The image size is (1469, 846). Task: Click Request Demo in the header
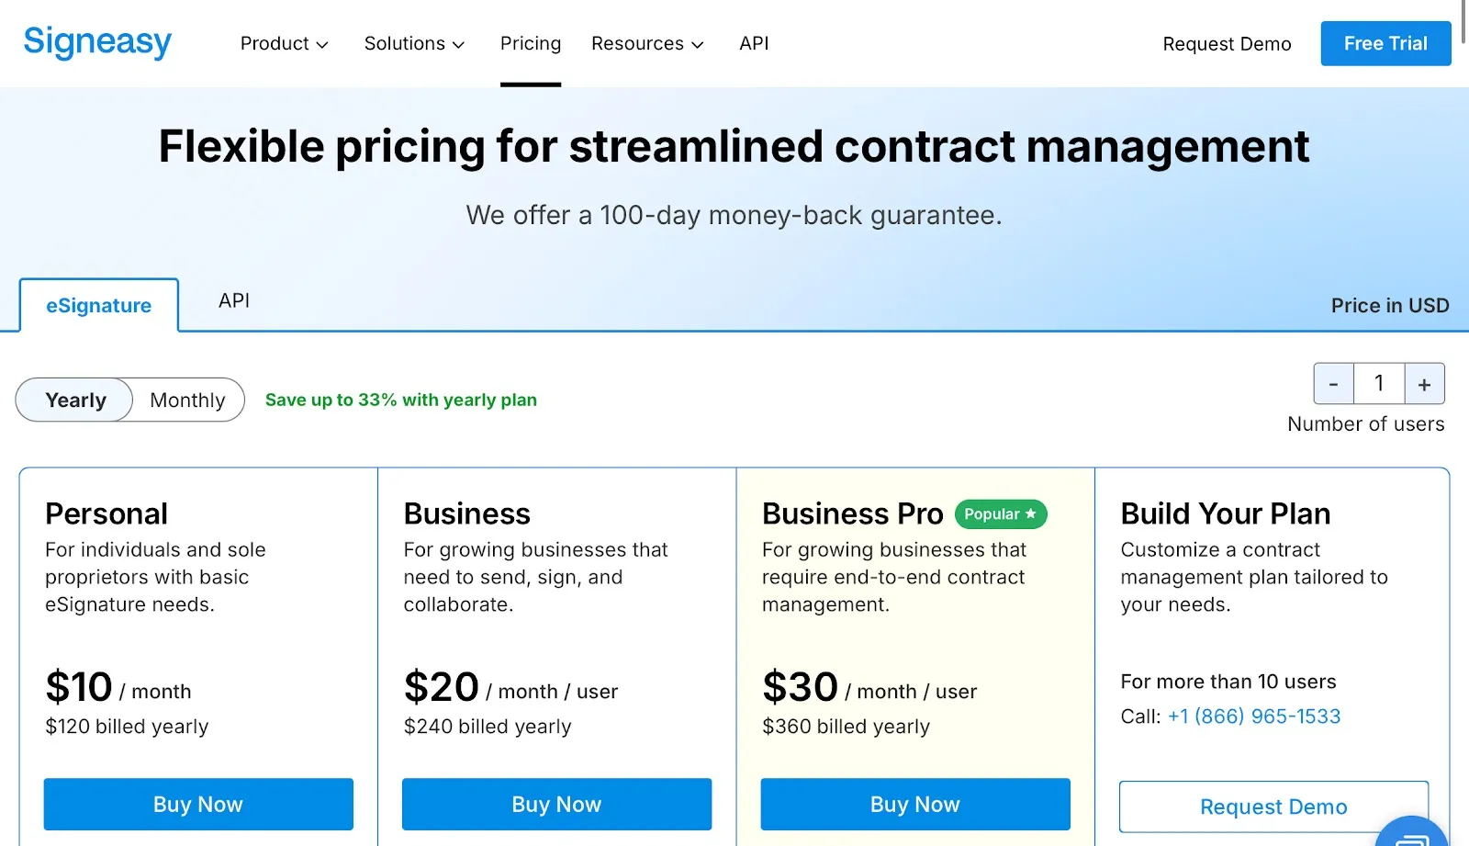[1227, 43]
